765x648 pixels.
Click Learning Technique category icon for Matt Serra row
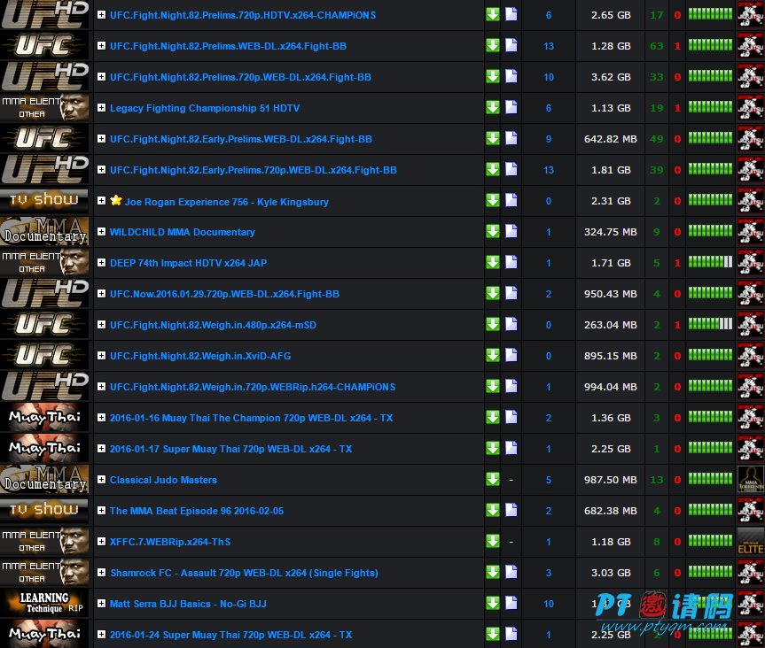click(x=45, y=604)
